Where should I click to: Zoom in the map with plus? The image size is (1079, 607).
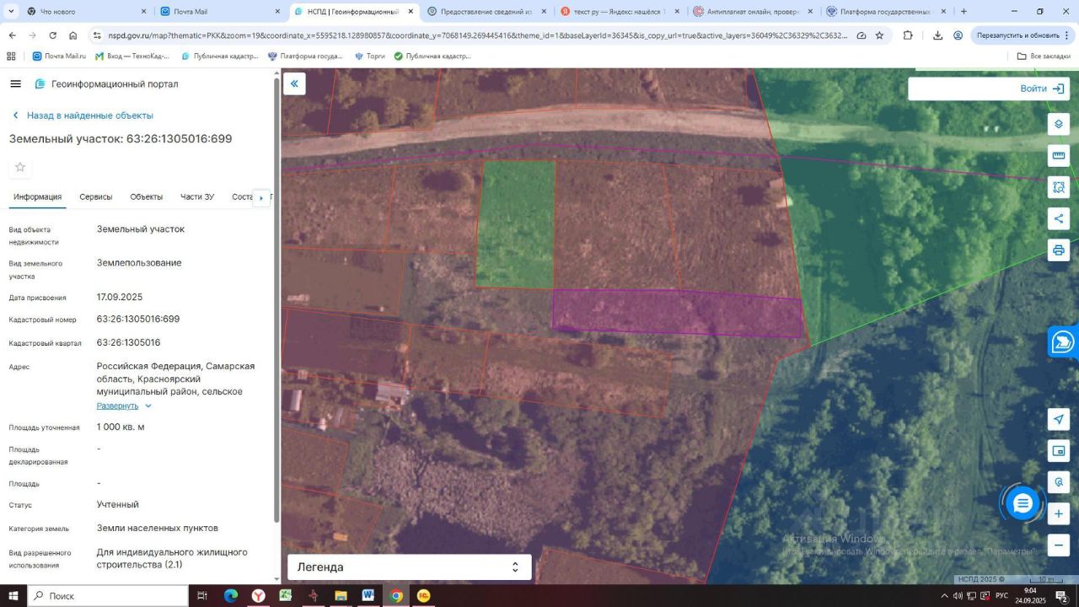(x=1059, y=513)
